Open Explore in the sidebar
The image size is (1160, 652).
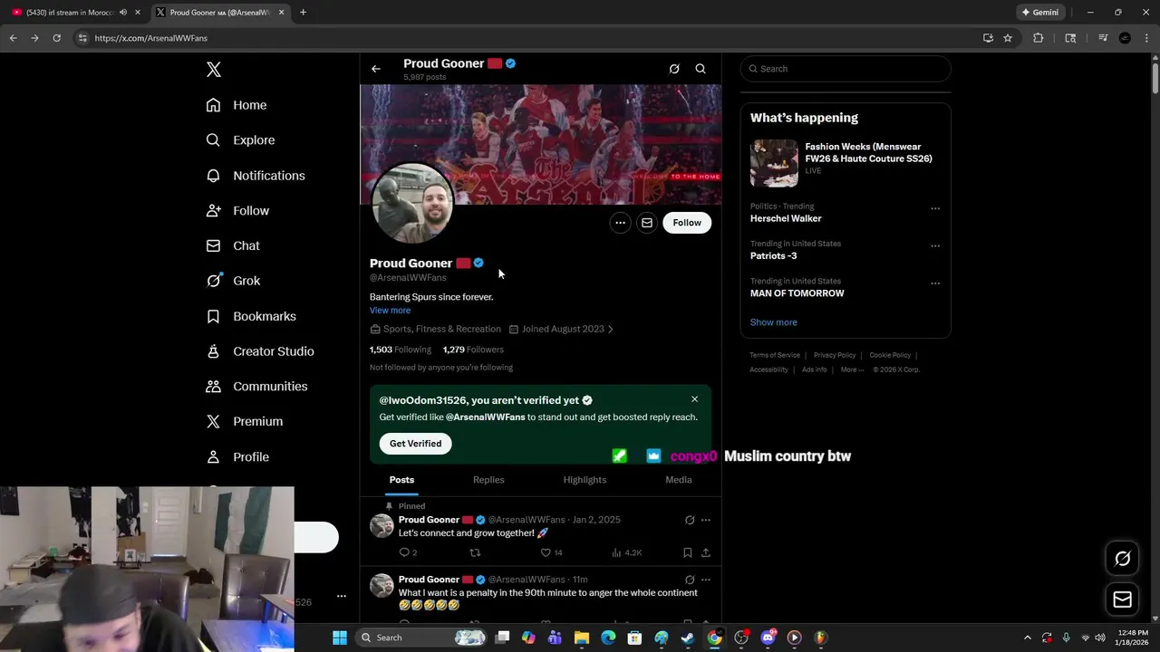pyautogui.click(x=240, y=140)
